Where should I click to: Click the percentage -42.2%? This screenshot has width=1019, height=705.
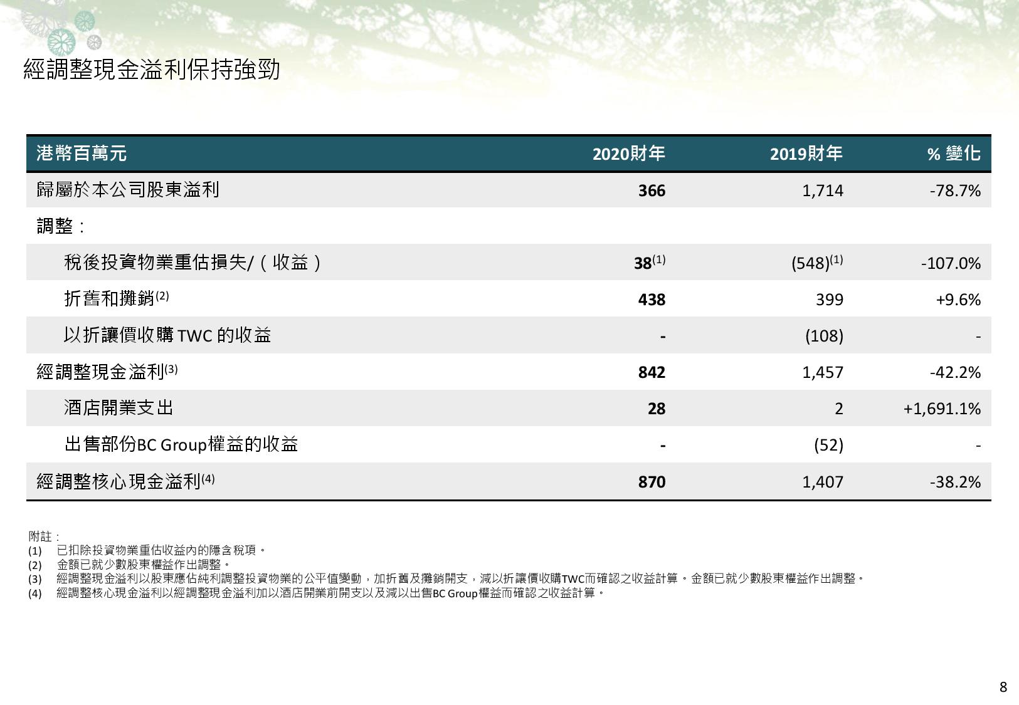point(955,372)
